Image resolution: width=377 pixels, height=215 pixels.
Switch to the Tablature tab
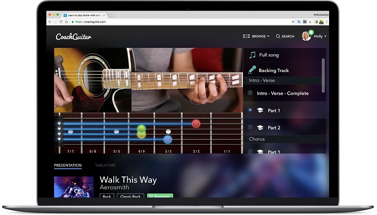click(x=105, y=165)
